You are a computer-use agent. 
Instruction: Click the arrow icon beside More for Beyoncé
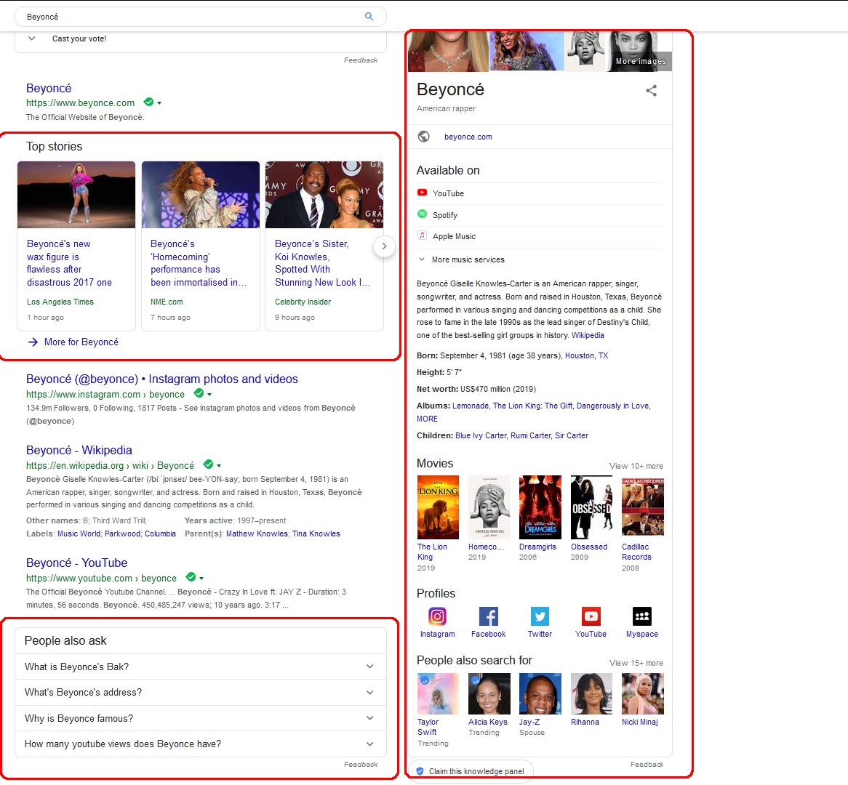33,342
